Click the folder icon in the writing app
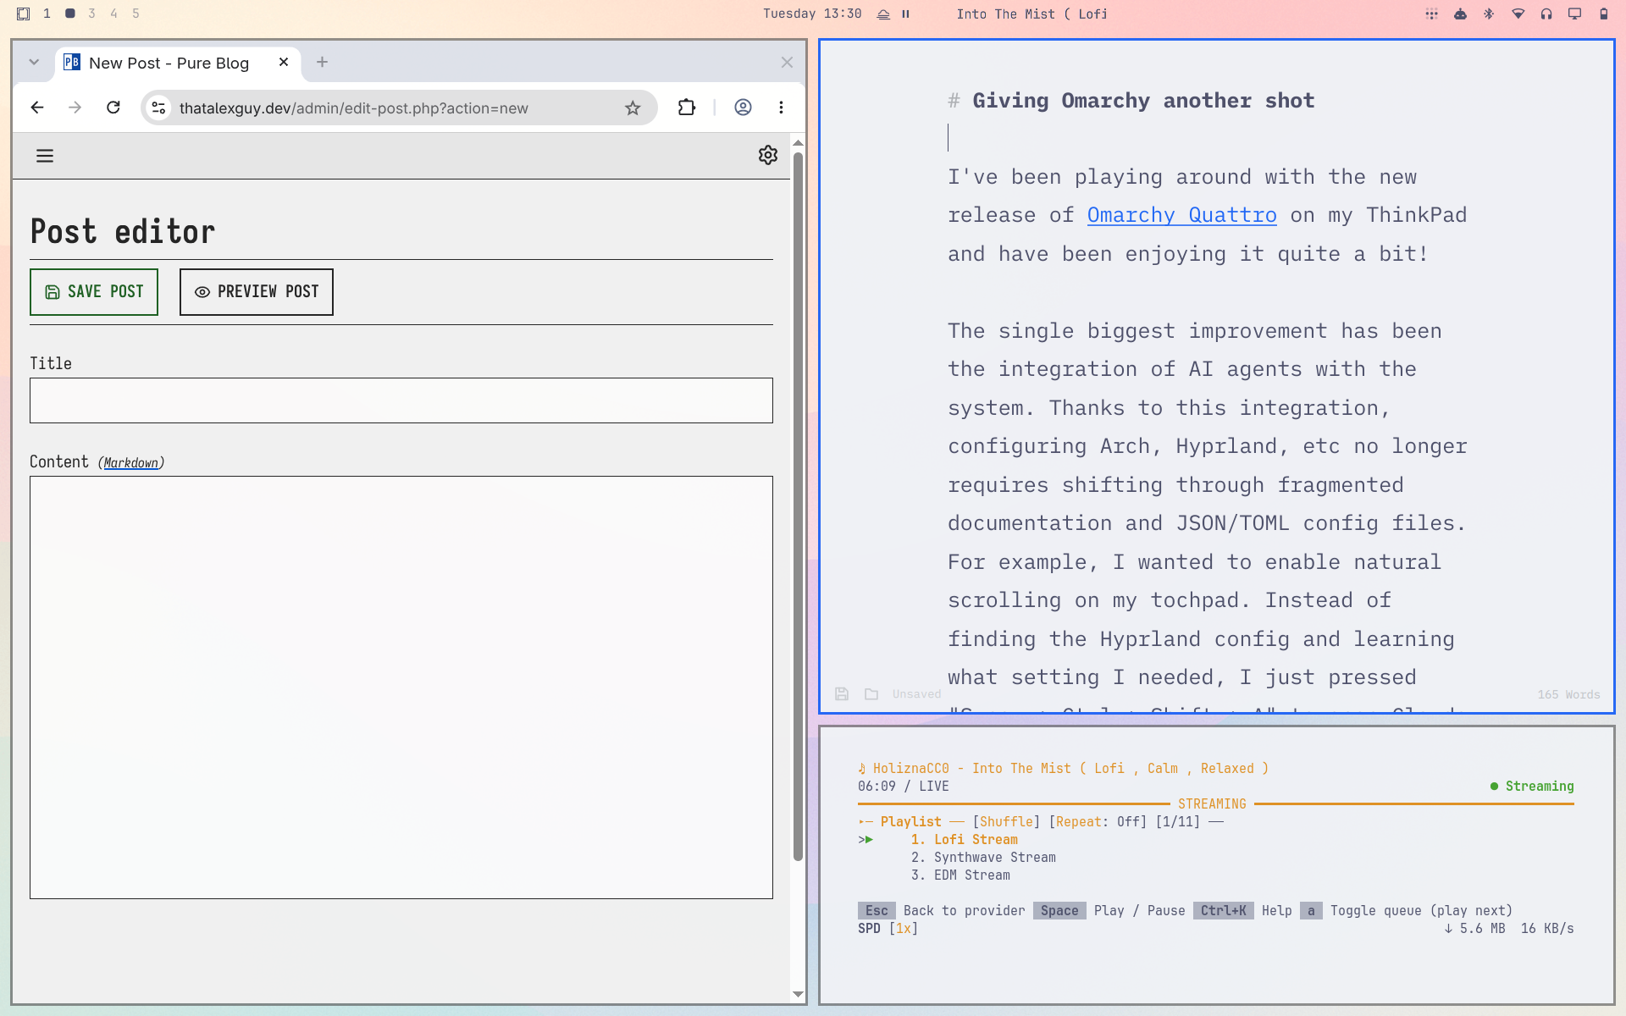Image resolution: width=1626 pixels, height=1016 pixels. click(x=871, y=694)
